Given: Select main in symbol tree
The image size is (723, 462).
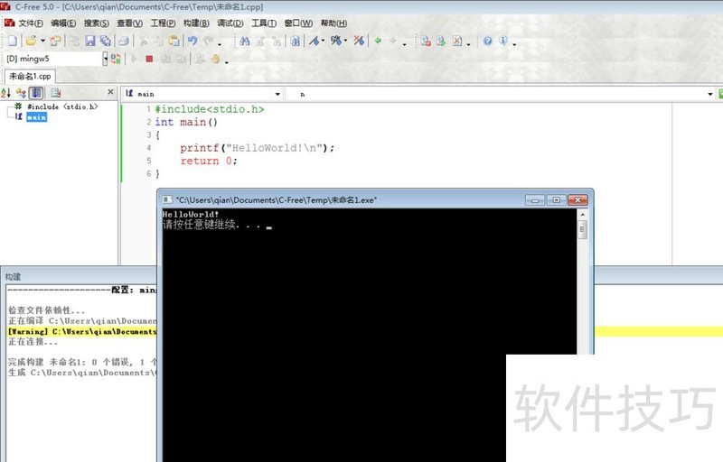Looking at the screenshot, I should coord(36,117).
